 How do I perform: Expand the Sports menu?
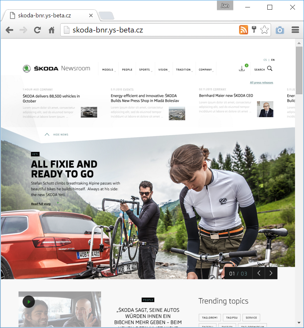pyautogui.click(x=146, y=70)
